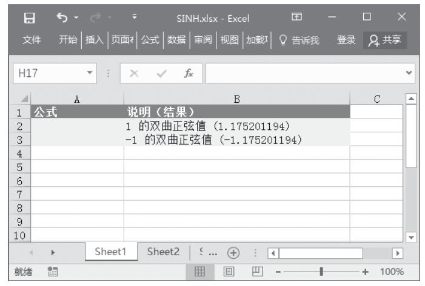Click the Save icon in title bar
Screen dimensions: 425x286
(30, 18)
